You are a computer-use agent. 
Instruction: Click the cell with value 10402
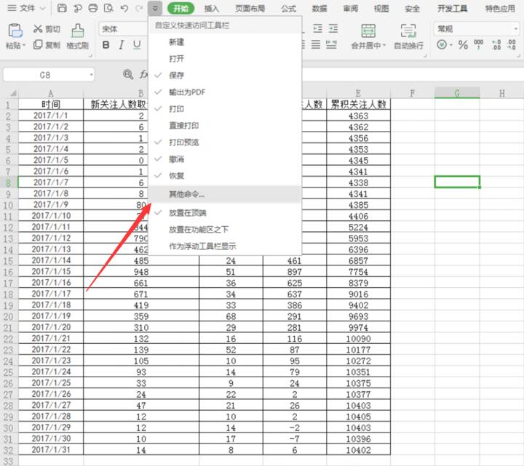pos(358,450)
